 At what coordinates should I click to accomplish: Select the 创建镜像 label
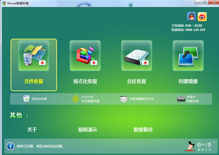(x=188, y=81)
